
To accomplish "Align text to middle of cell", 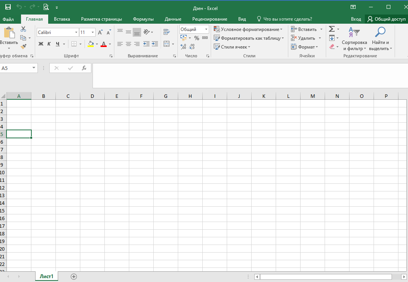I will [128, 32].
